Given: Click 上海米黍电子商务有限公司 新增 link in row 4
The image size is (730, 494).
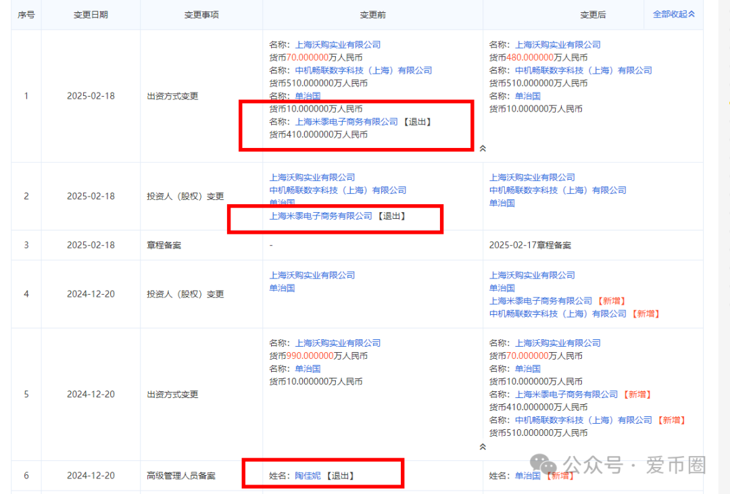Looking at the screenshot, I should point(541,301).
